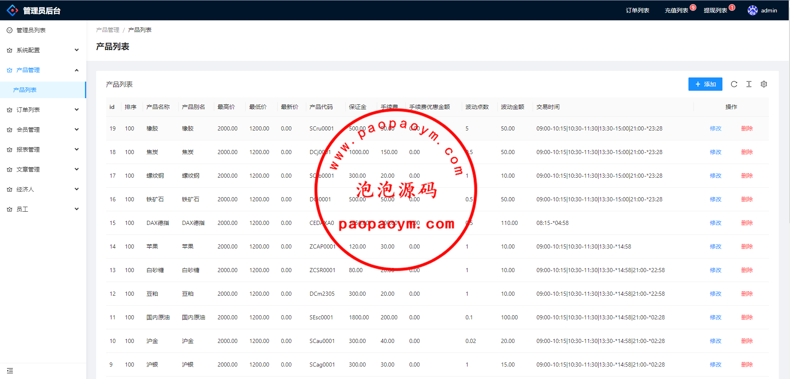Image resolution: width=790 pixels, height=379 pixels.
Task: Click the blue 添加 button
Action: [x=705, y=84]
